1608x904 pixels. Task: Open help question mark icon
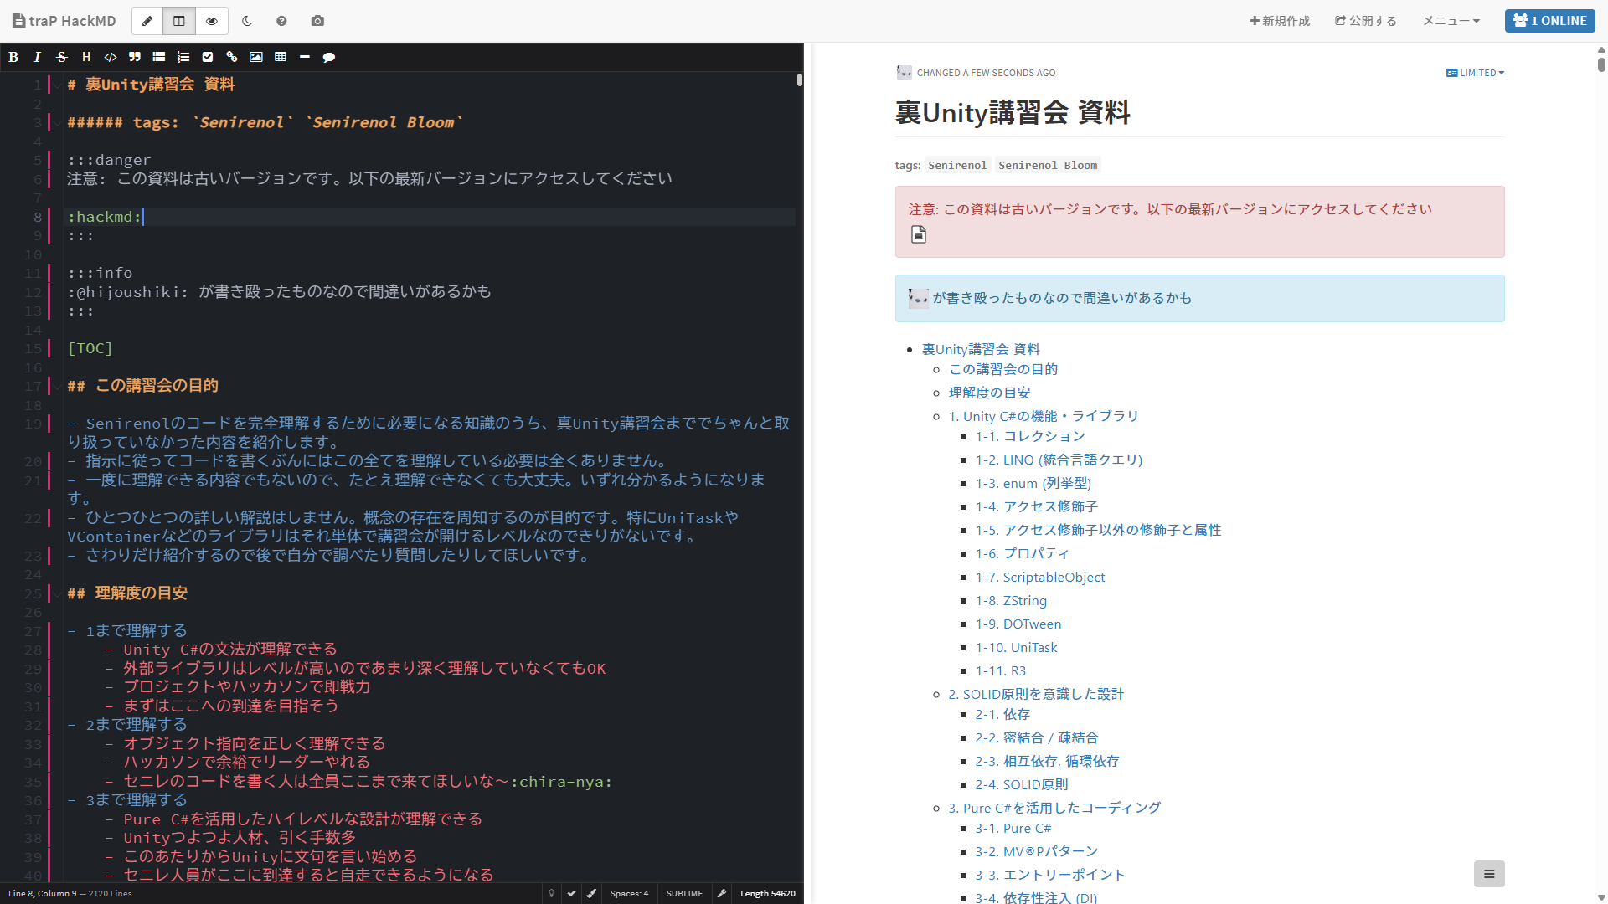click(x=281, y=21)
